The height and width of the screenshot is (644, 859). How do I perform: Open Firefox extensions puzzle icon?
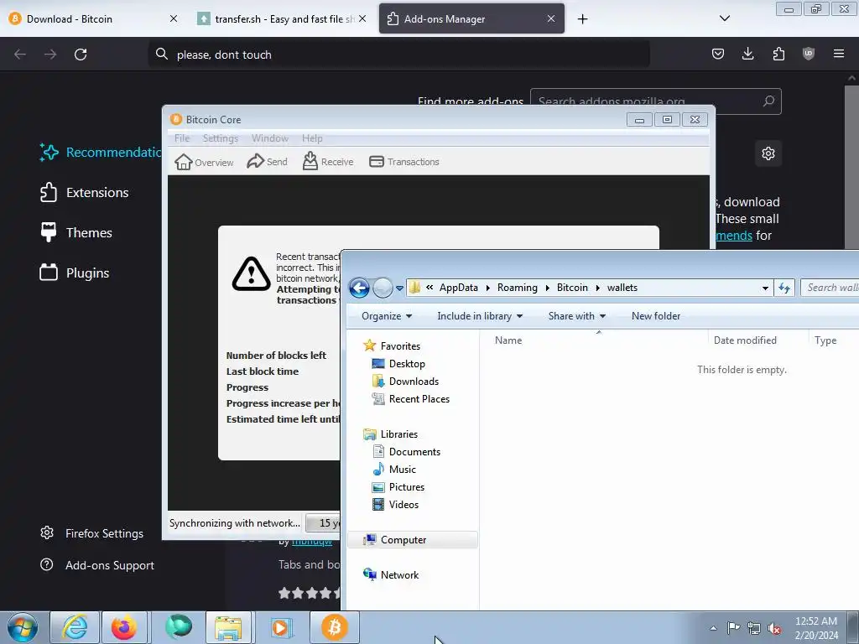click(x=778, y=54)
